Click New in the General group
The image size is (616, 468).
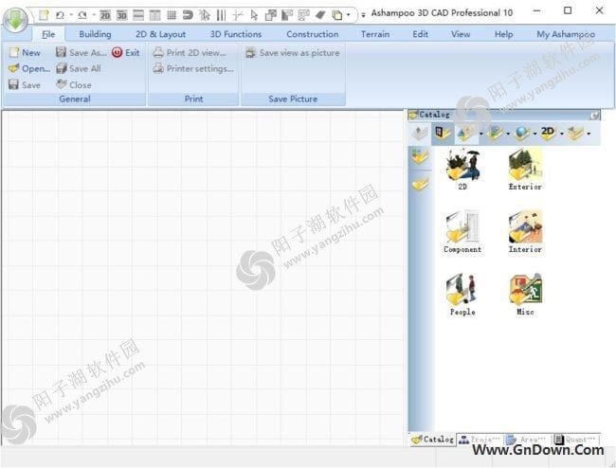[25, 53]
